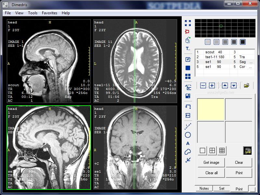Click the mouse settings icon
Screen dimensions: 260x195
point(188,40)
